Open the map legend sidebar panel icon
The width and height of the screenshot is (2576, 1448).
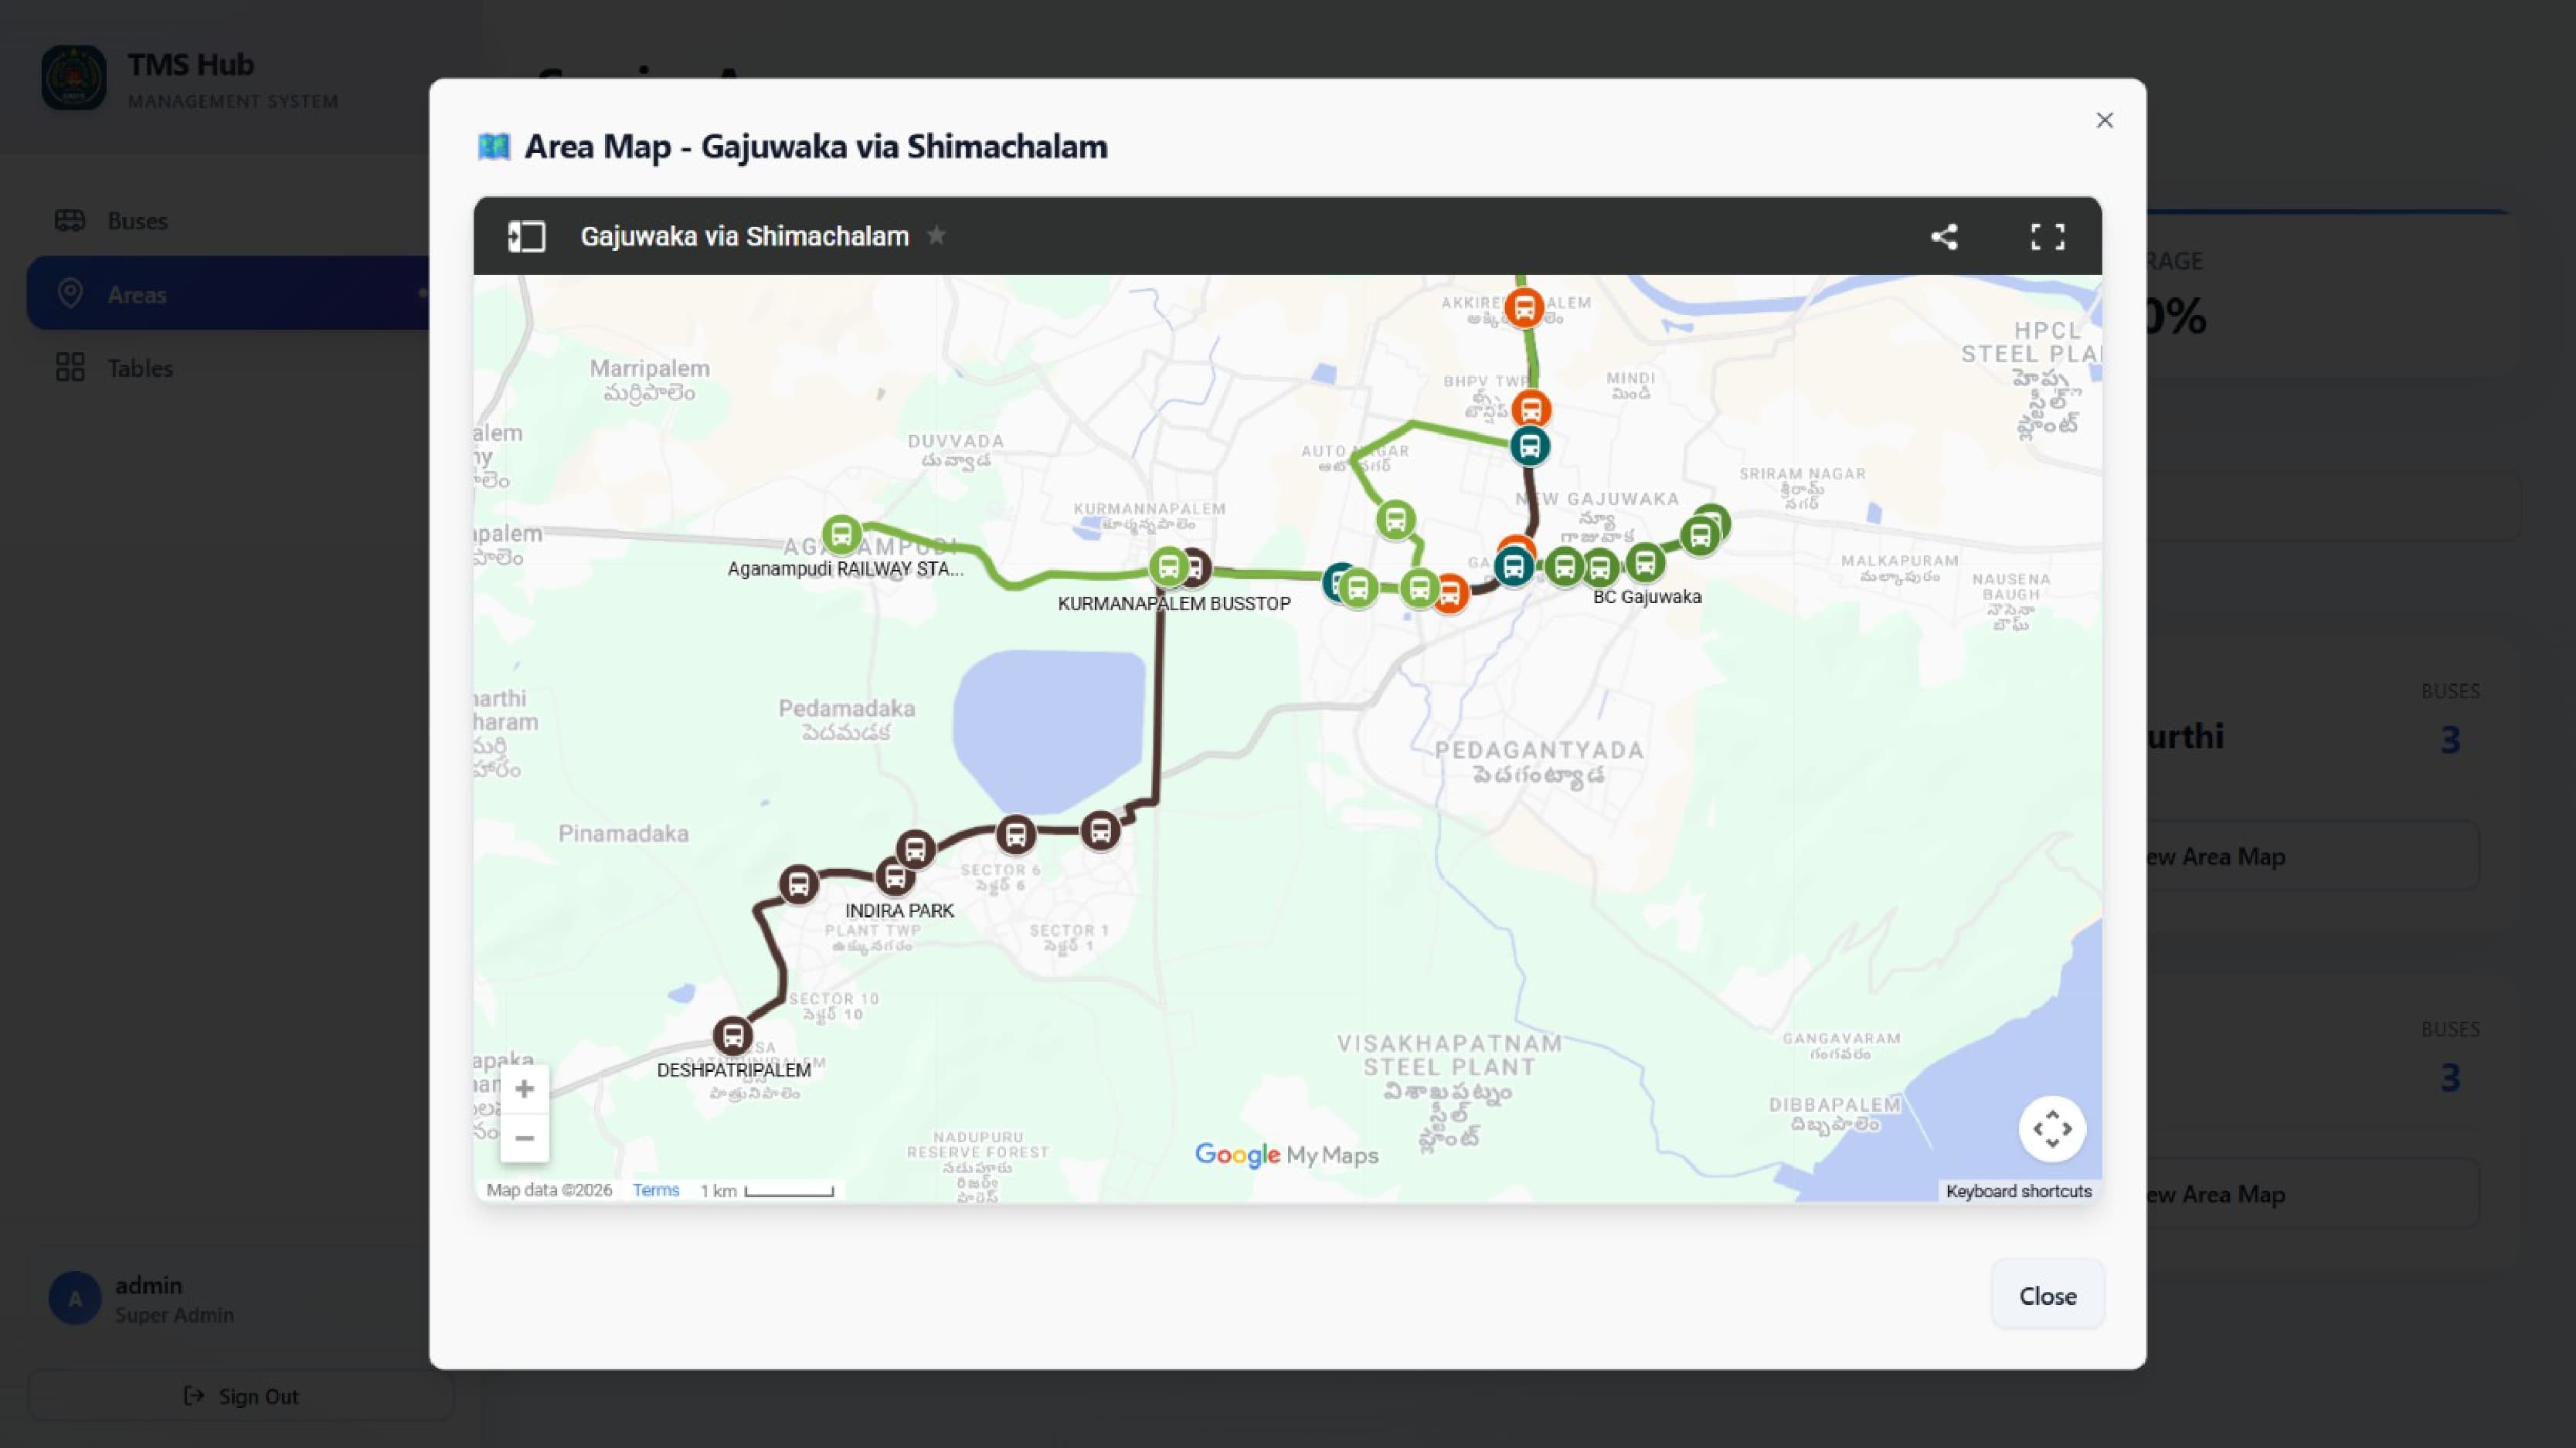pos(527,237)
